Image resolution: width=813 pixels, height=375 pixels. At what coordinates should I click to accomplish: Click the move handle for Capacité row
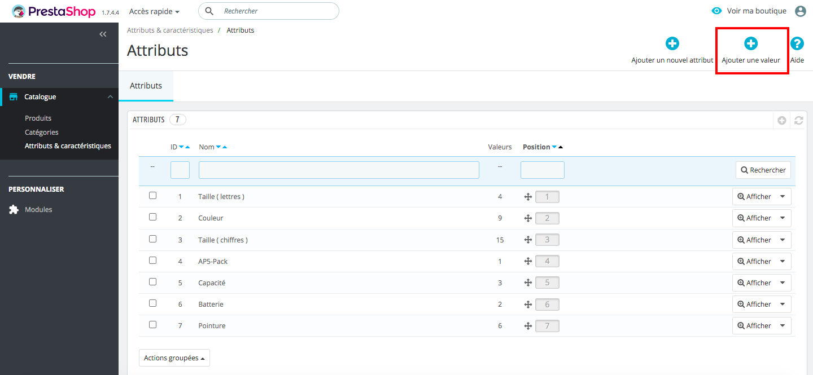tap(528, 283)
